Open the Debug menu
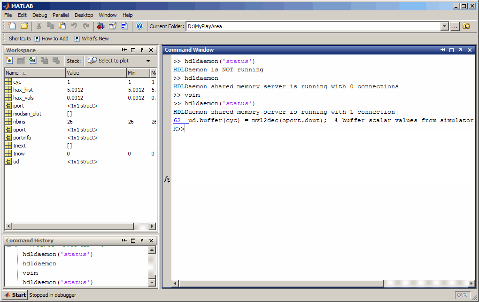This screenshot has width=479, height=302. 40,15
